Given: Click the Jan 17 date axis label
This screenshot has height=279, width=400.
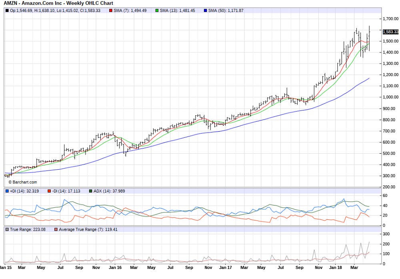Looking at the screenshot, I should pyautogui.click(x=226, y=267).
